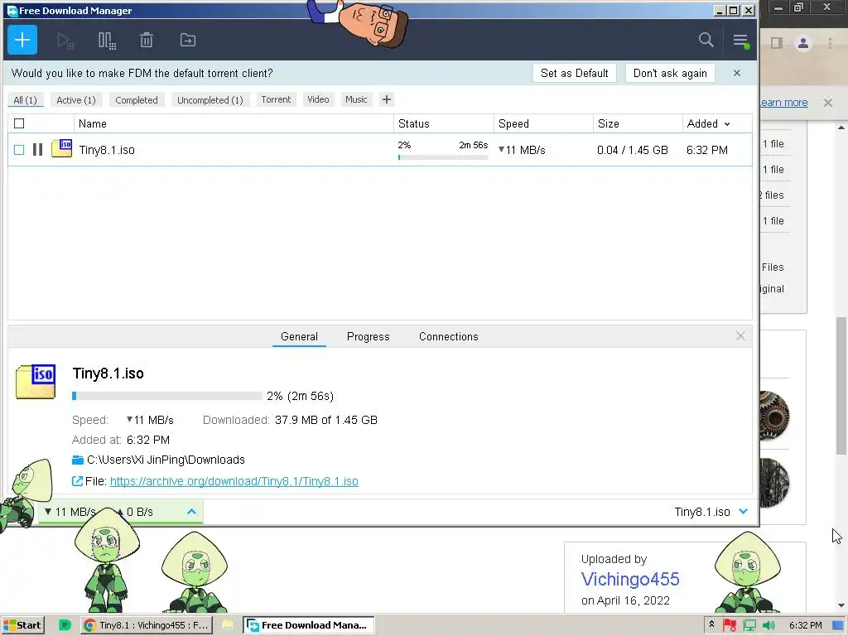Switch to the Chrome Tiny8.1 taskbar window
Viewport: 848px width, 636px height.
pos(147,625)
